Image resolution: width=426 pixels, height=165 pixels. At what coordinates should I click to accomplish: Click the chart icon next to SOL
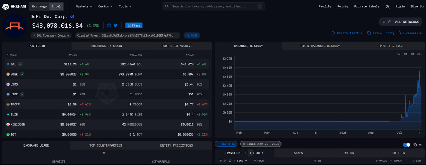pyautogui.click(x=21, y=64)
